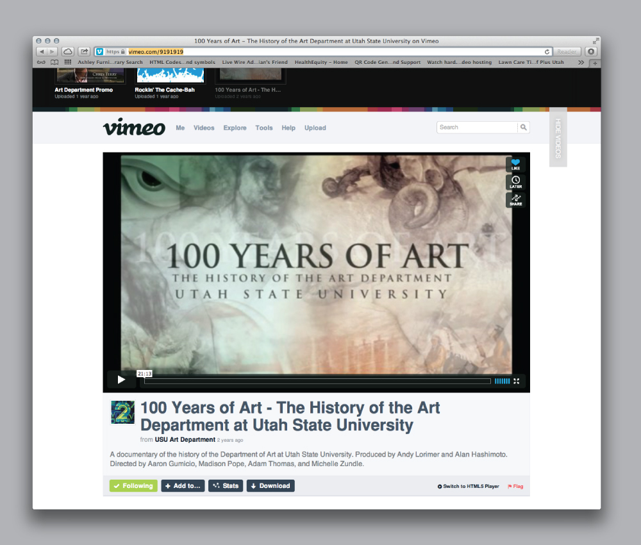Open the Explore menu
Image resolution: width=641 pixels, height=545 pixels.
click(235, 128)
